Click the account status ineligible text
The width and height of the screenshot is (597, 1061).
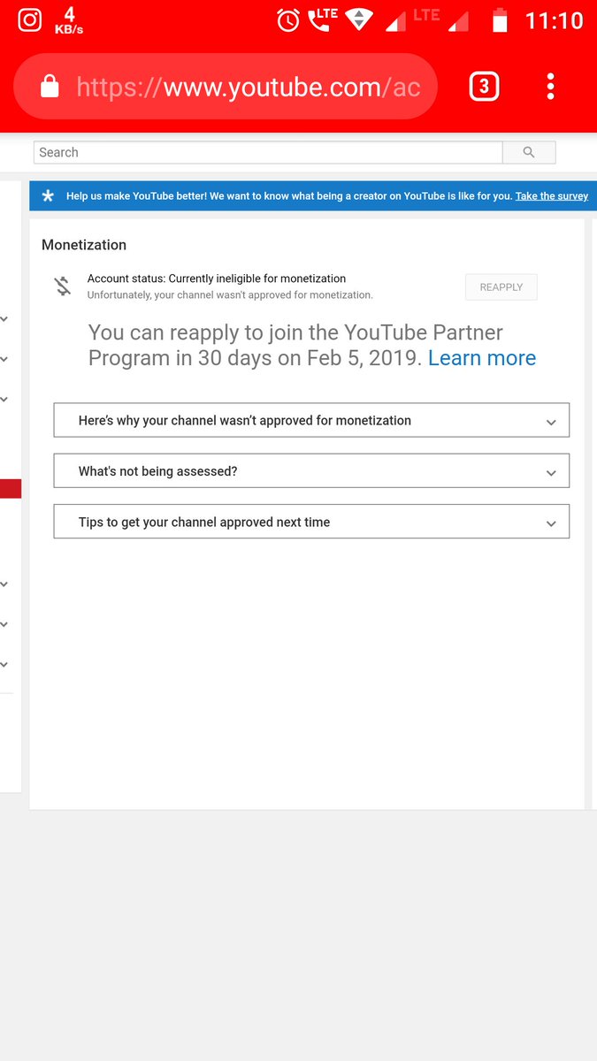[217, 279]
